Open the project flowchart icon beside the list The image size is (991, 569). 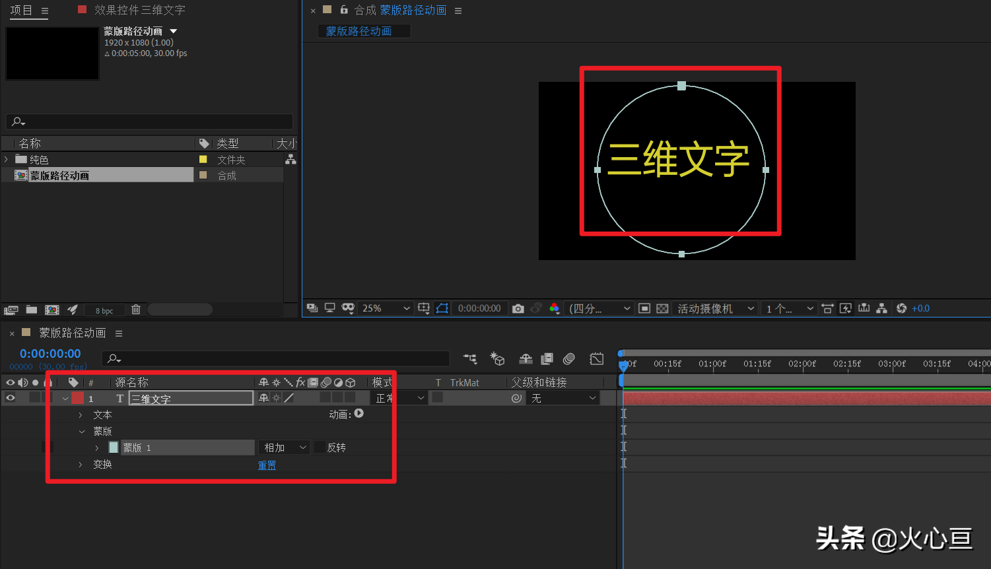pyautogui.click(x=290, y=160)
